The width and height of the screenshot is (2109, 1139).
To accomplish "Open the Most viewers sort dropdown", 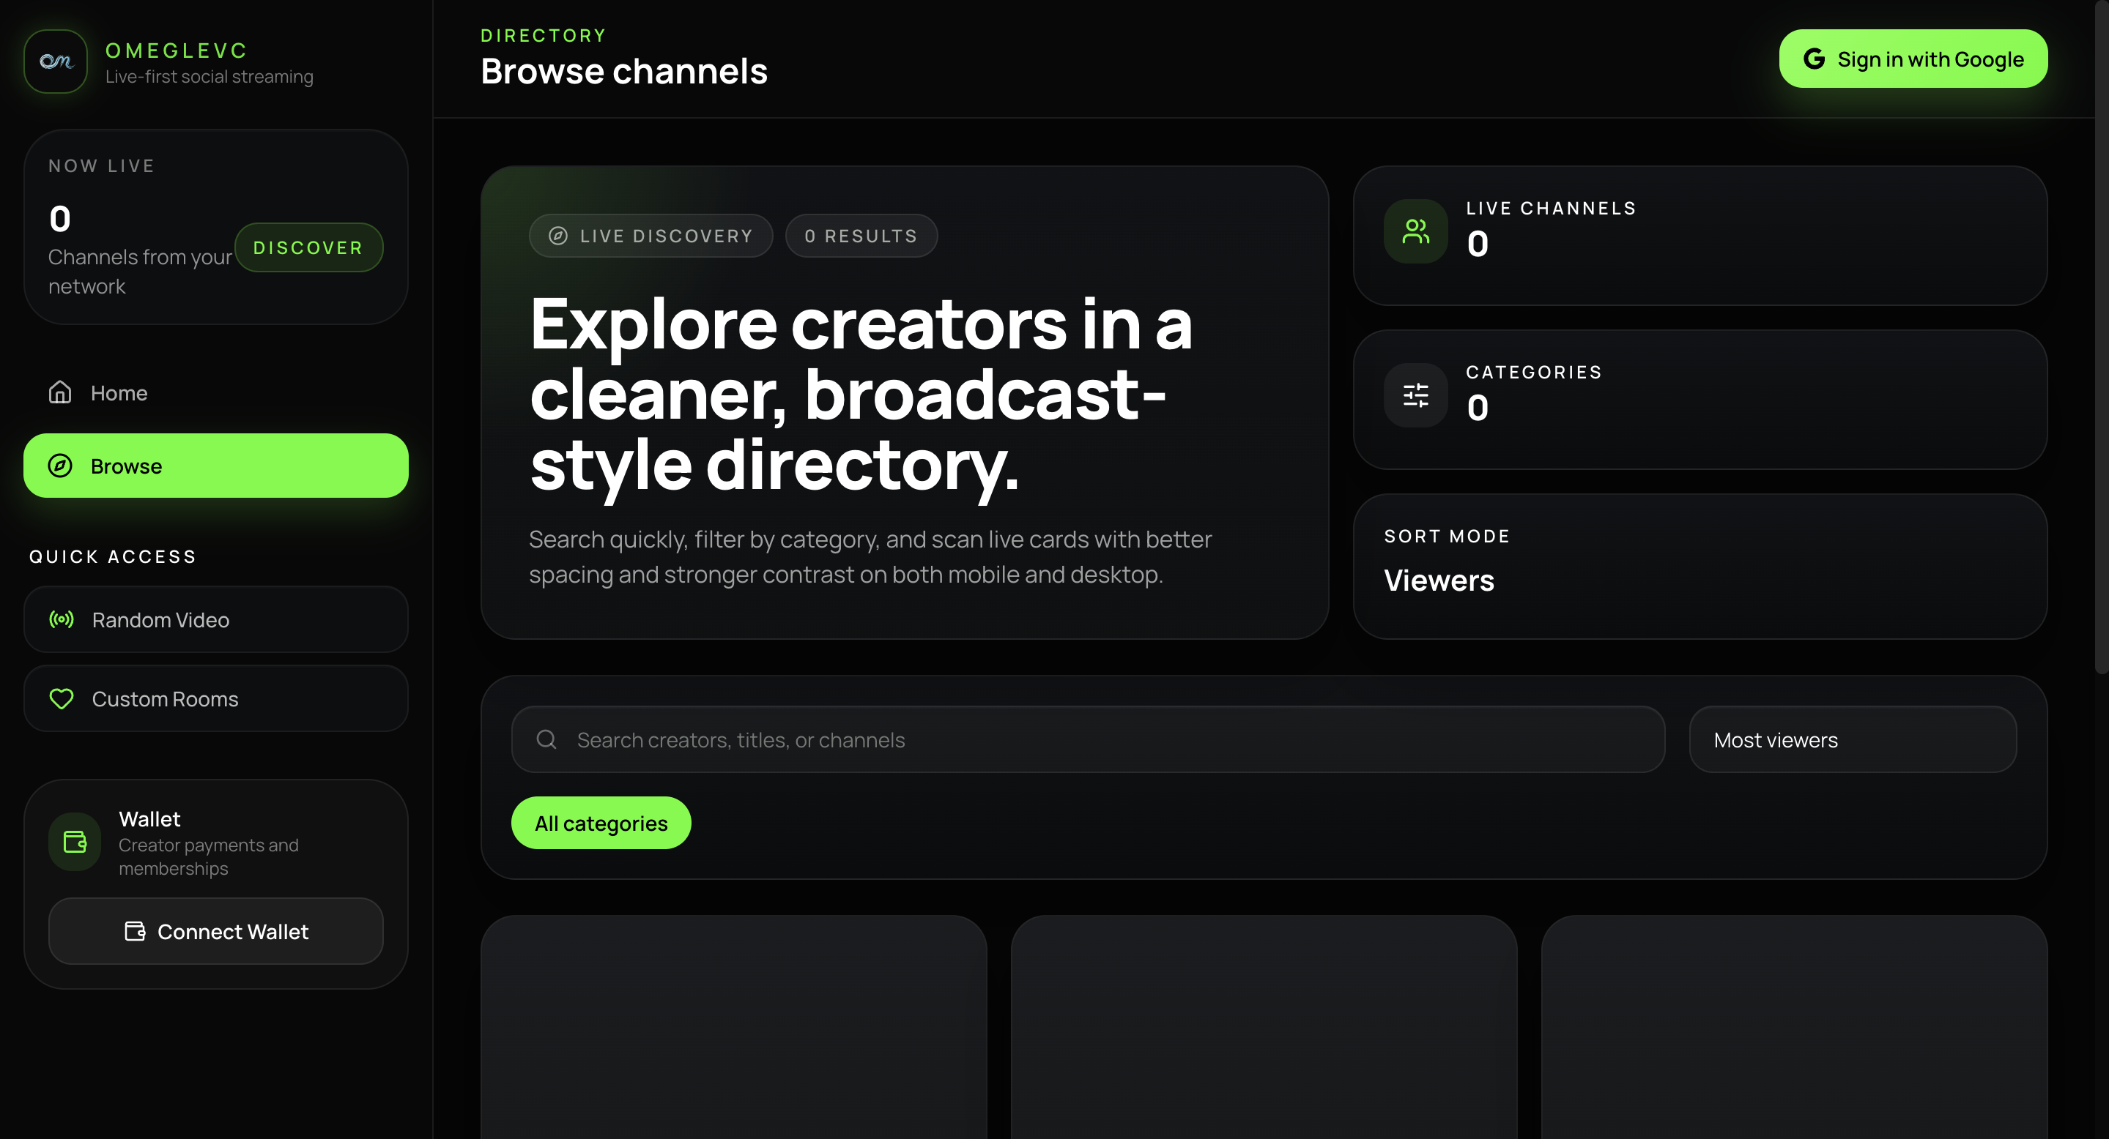I will coord(1853,740).
